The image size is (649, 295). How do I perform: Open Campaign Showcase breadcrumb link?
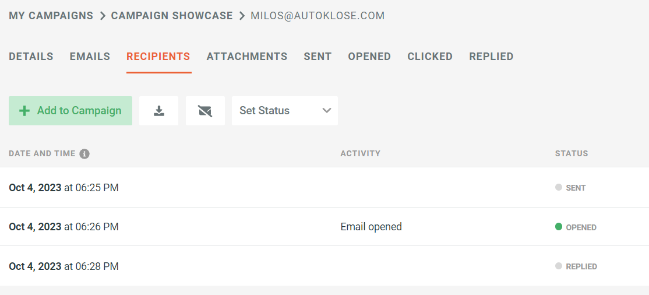(x=172, y=16)
